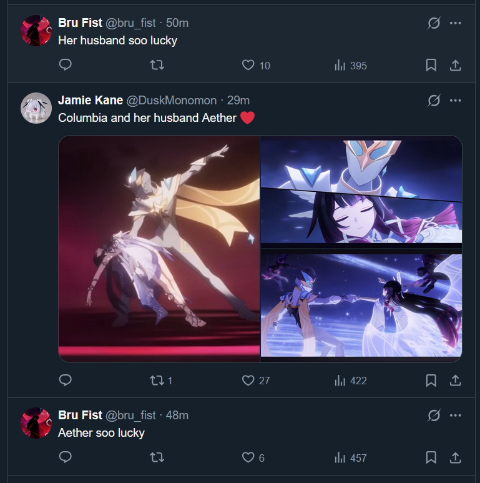Repost the "Her husband soo lucky" tweet

click(x=157, y=65)
